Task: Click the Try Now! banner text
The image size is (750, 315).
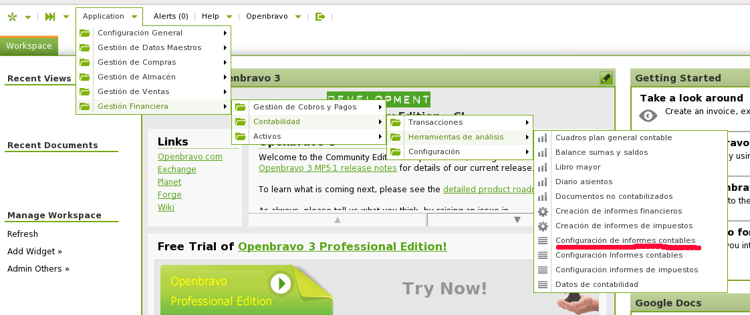Action: [445, 289]
